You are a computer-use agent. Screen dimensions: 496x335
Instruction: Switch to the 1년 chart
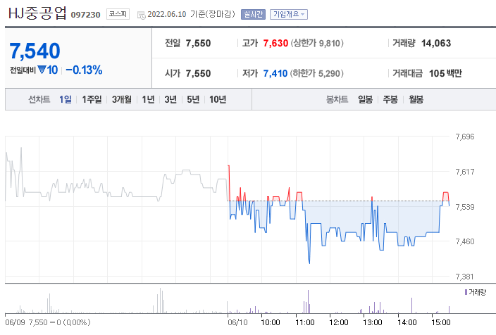point(148,99)
